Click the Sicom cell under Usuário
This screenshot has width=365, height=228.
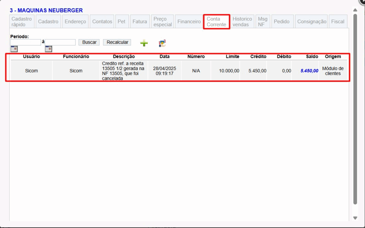coord(31,71)
